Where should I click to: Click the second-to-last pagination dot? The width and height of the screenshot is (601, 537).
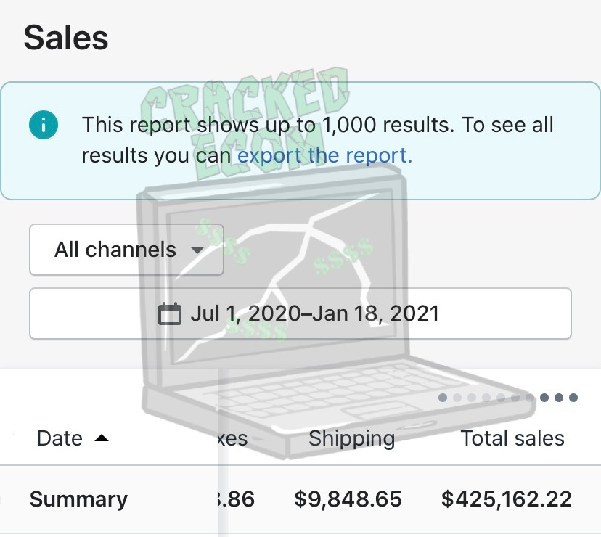point(559,398)
